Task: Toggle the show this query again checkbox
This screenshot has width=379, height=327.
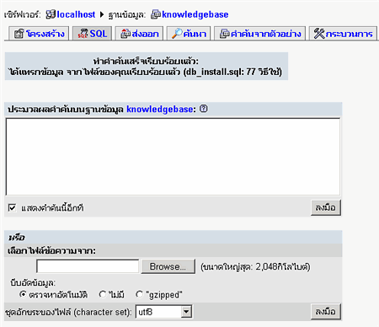Action: click(12, 208)
